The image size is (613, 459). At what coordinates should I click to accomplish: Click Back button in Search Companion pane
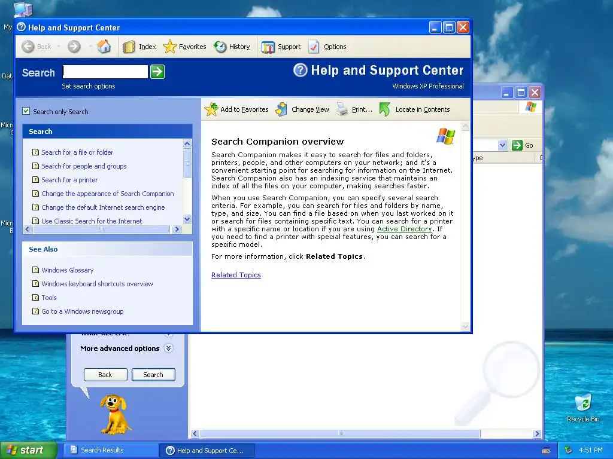pos(105,375)
